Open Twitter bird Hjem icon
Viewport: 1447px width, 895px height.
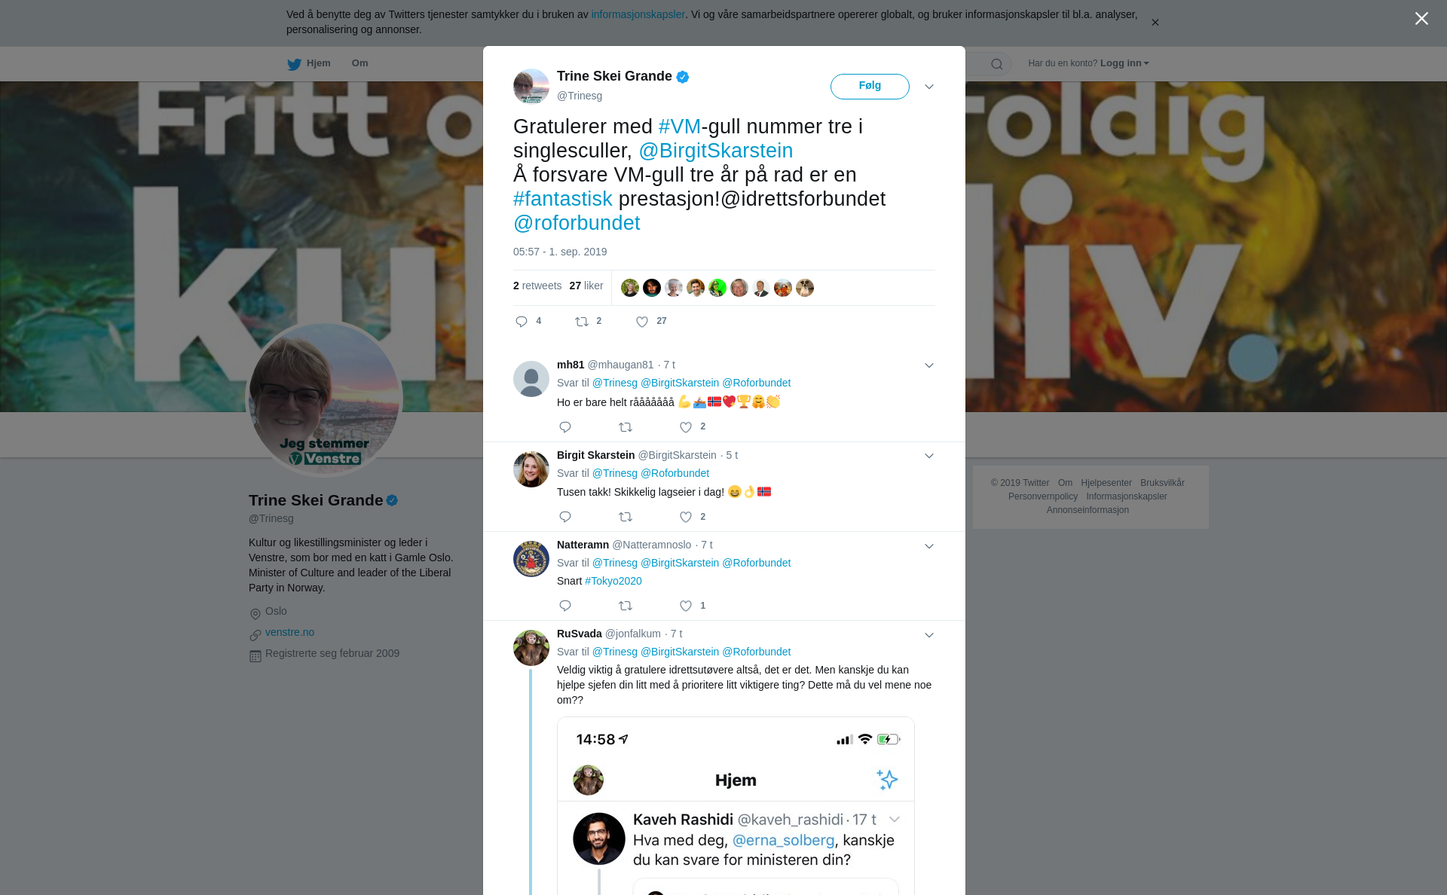click(294, 64)
